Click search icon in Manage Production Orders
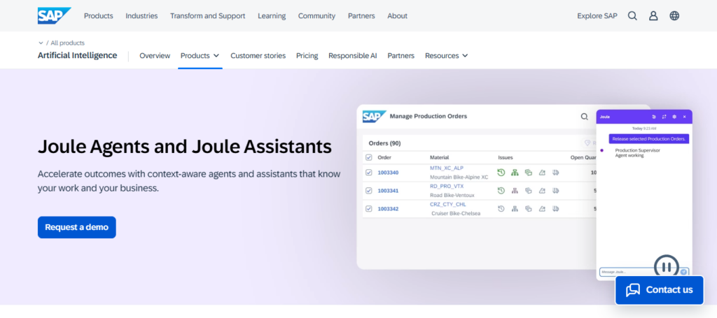 pyautogui.click(x=585, y=116)
